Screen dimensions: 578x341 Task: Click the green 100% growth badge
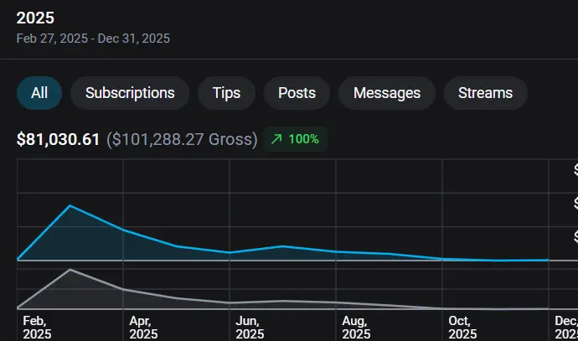(295, 139)
